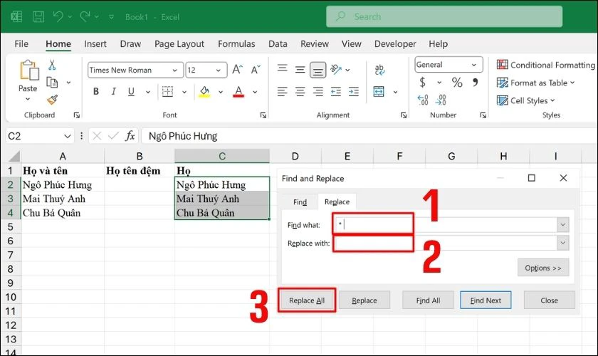Click Increase Decimal icon
The height and width of the screenshot is (356, 598).
point(423,100)
